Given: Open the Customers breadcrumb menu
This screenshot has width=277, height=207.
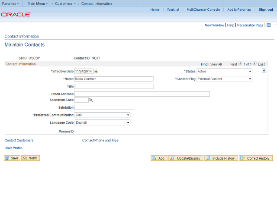Looking at the screenshot, I should 65,3.
